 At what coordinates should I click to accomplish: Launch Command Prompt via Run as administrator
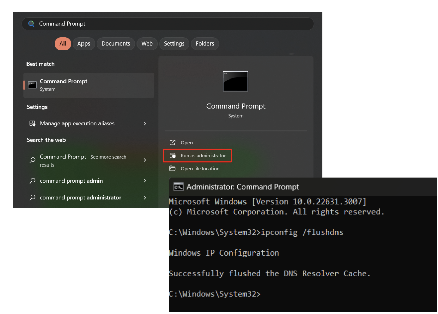coord(203,156)
